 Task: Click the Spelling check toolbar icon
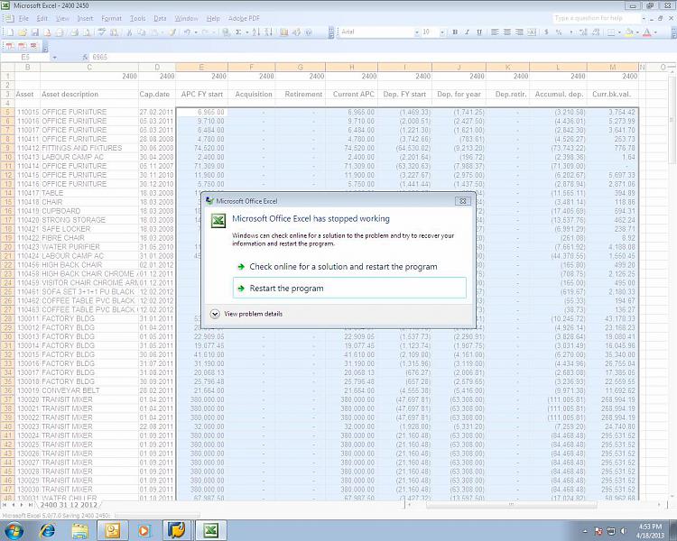click(x=102, y=32)
